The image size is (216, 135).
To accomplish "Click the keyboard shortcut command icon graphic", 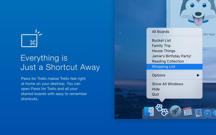I will pyautogui.click(x=32, y=38).
